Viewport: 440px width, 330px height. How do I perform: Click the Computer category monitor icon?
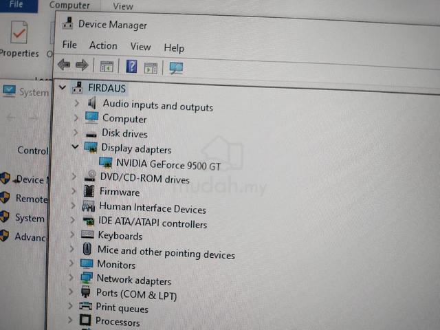click(91, 118)
